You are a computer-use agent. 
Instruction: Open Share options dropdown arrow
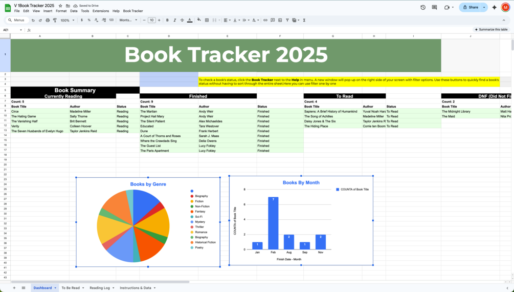[484, 7]
